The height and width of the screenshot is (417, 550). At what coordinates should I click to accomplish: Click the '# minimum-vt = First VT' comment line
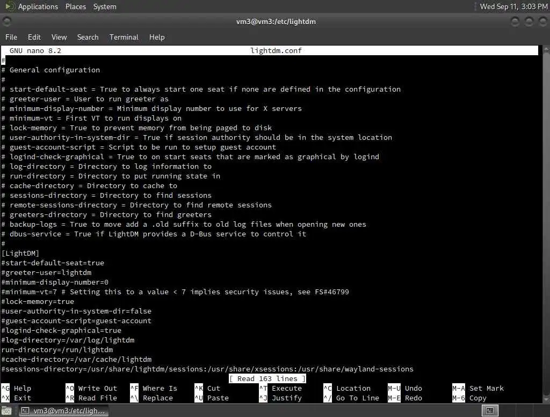tap(91, 118)
